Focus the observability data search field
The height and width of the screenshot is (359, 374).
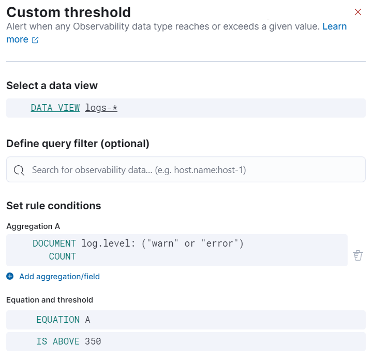click(x=191, y=170)
